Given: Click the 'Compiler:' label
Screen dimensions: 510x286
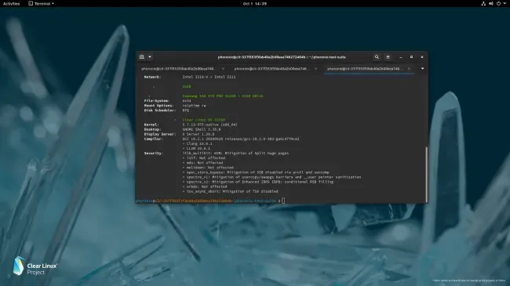Looking at the screenshot, I should coord(153,139).
